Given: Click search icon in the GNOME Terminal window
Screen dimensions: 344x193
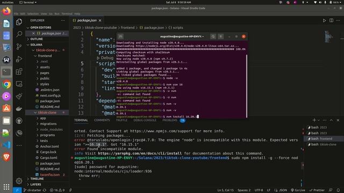Looking at the screenshot, I should pos(213,36).
